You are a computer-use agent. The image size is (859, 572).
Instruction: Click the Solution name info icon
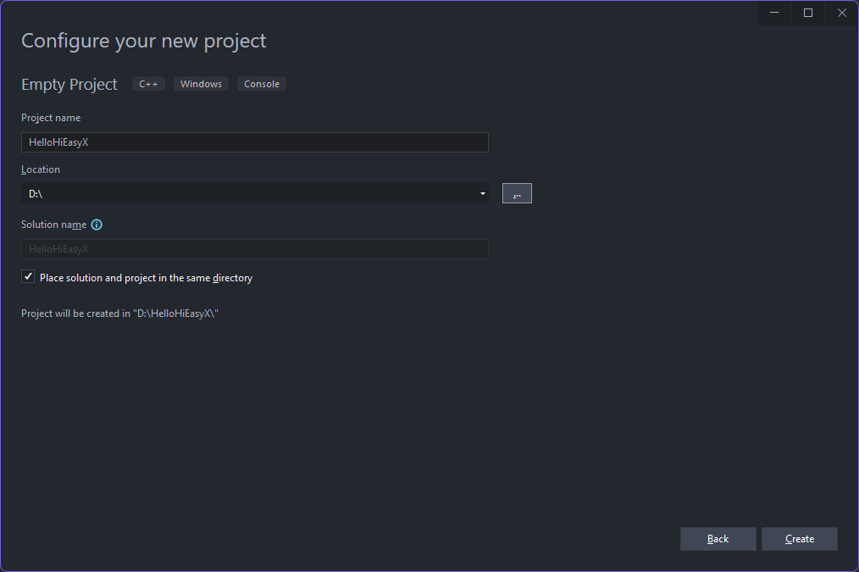[97, 225]
